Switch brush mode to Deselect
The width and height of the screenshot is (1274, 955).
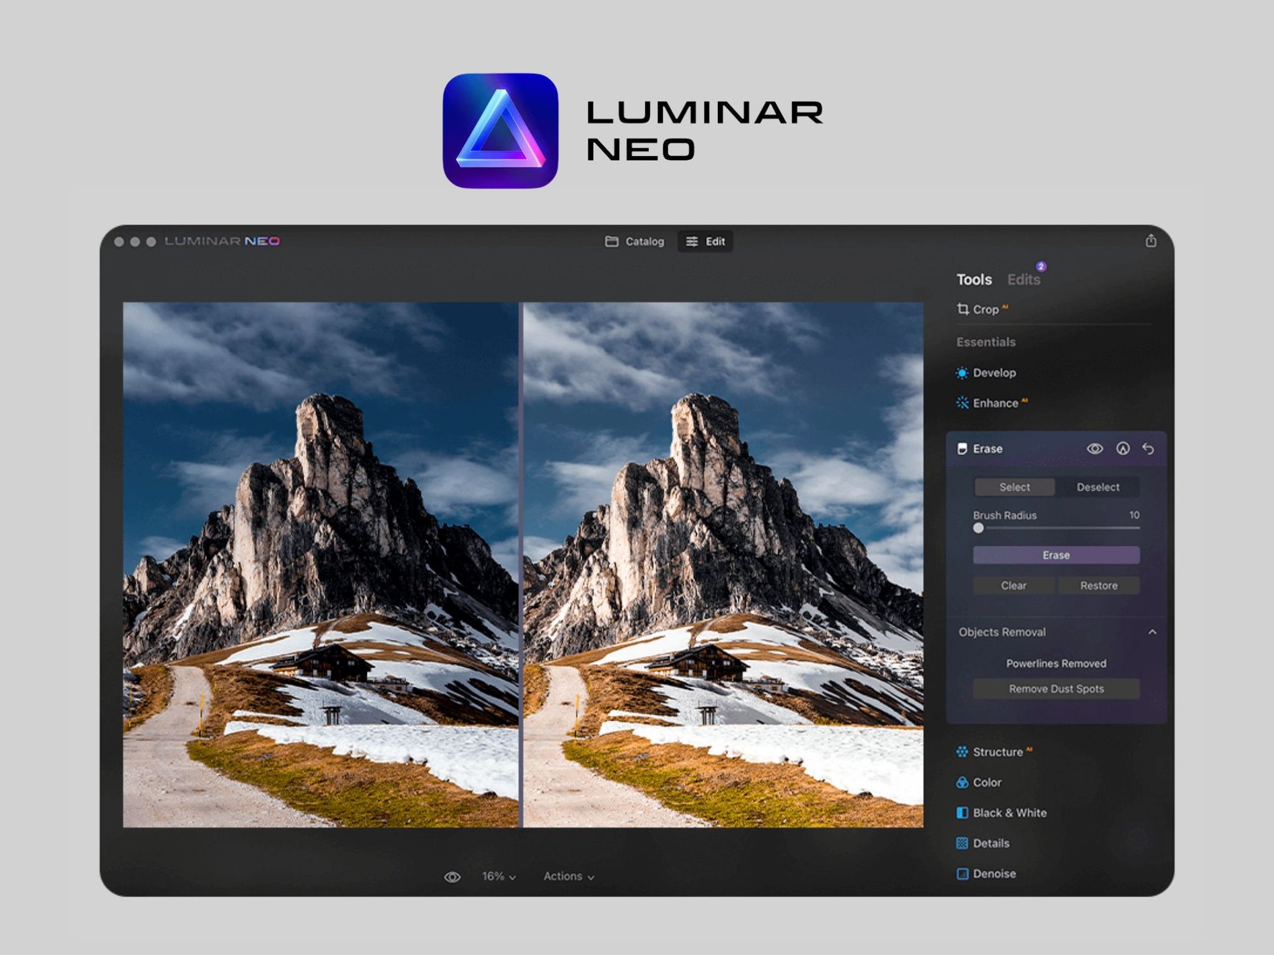click(x=1098, y=487)
